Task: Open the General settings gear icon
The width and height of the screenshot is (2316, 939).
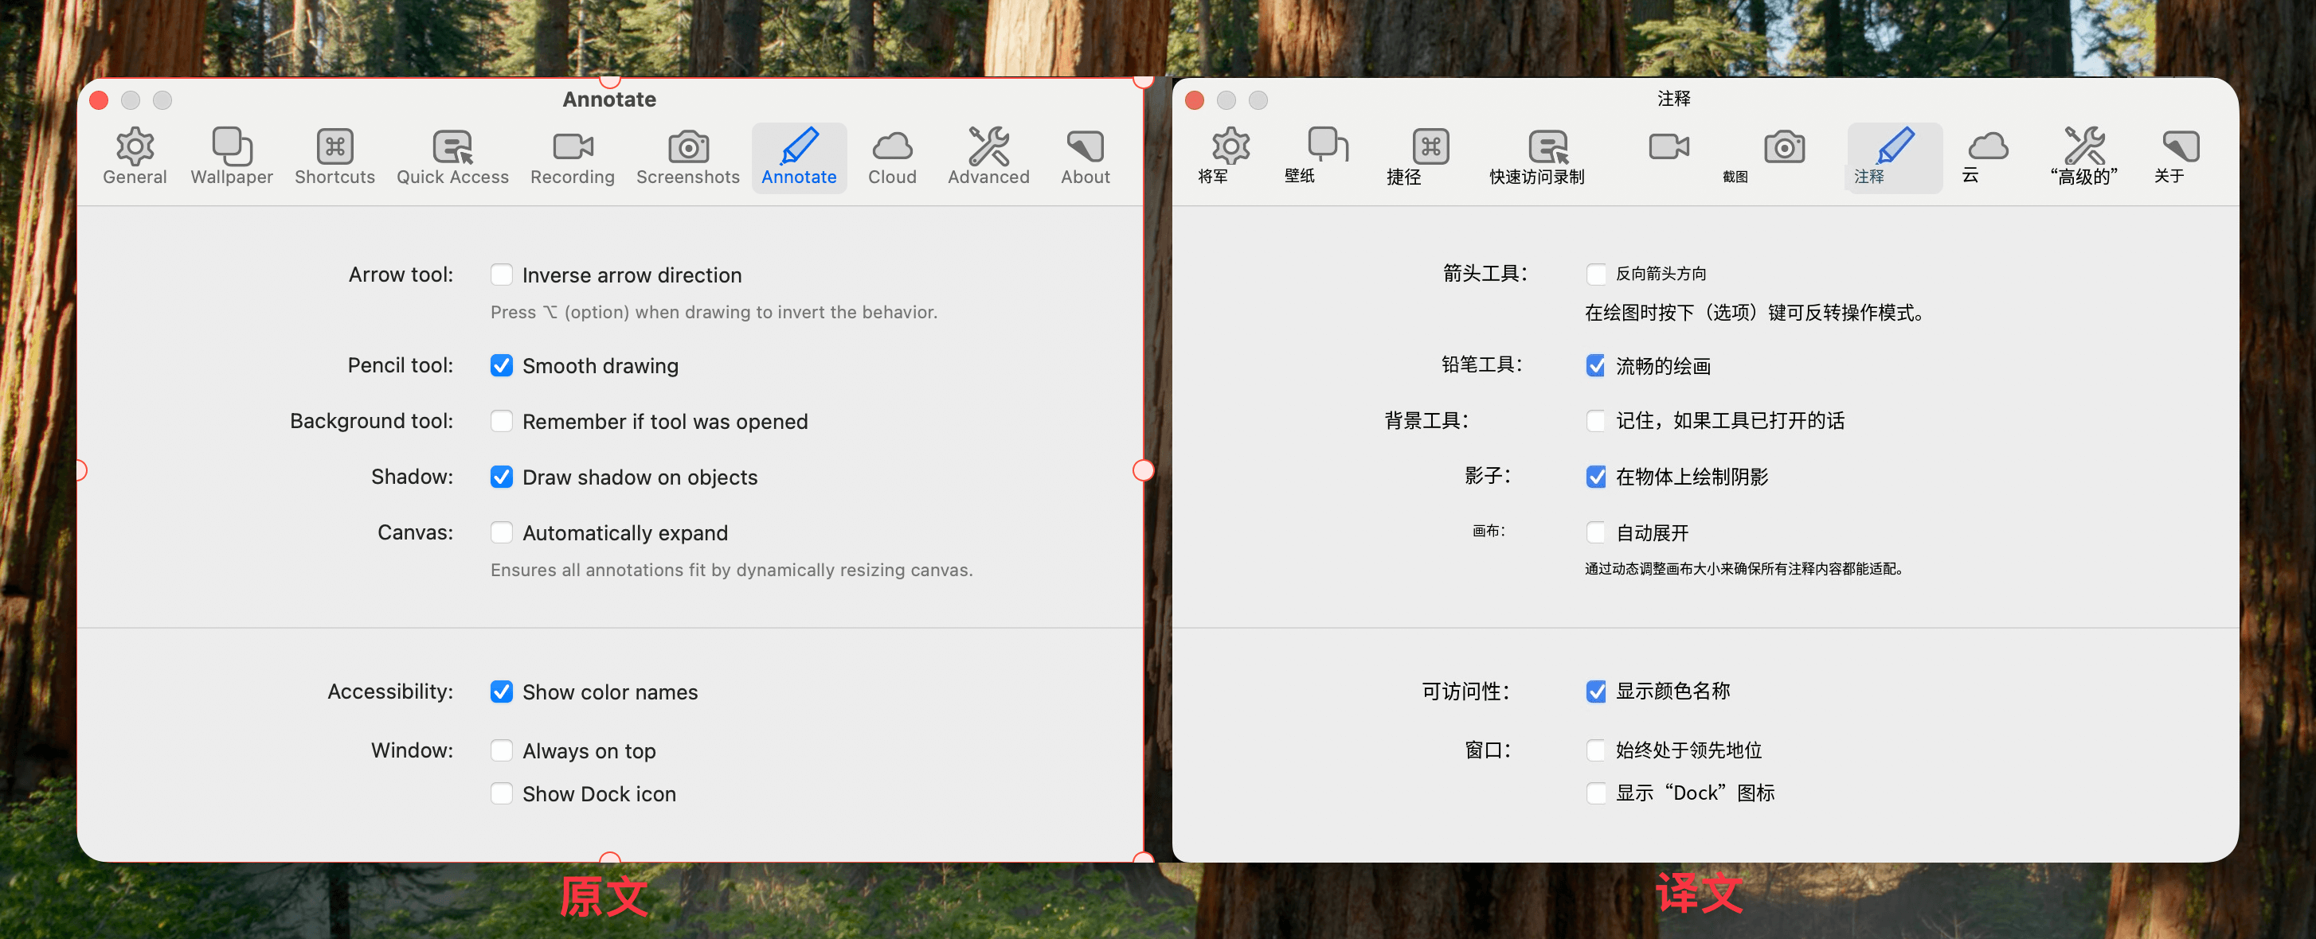Action: click(135, 147)
